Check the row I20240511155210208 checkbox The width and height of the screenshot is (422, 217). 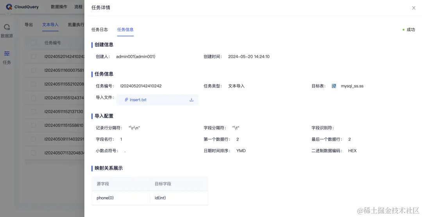(x=33, y=84)
